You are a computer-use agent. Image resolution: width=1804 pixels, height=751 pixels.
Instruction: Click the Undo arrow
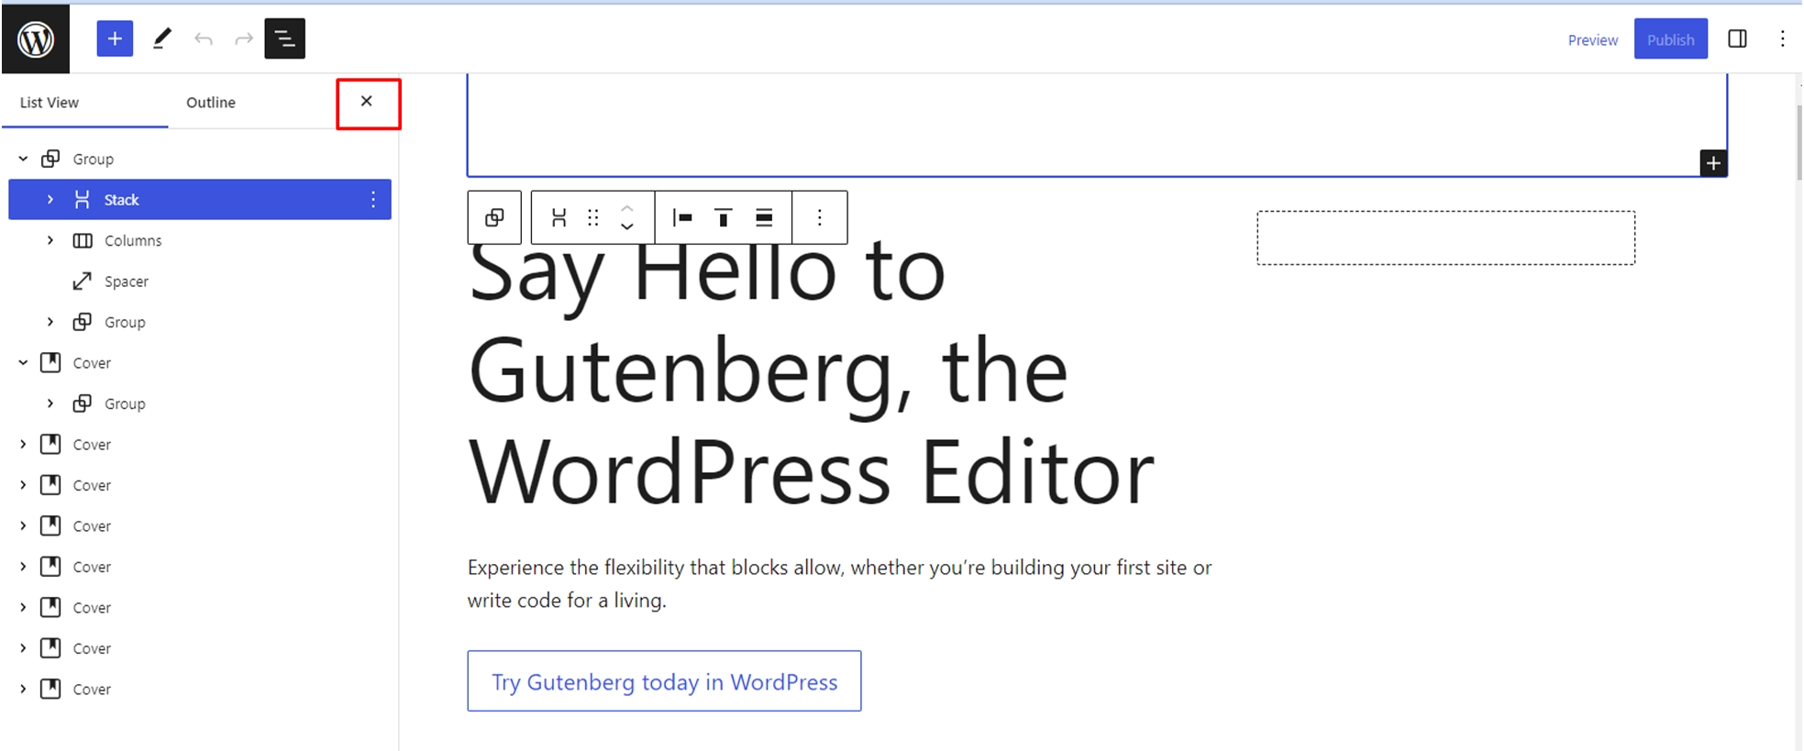tap(204, 39)
